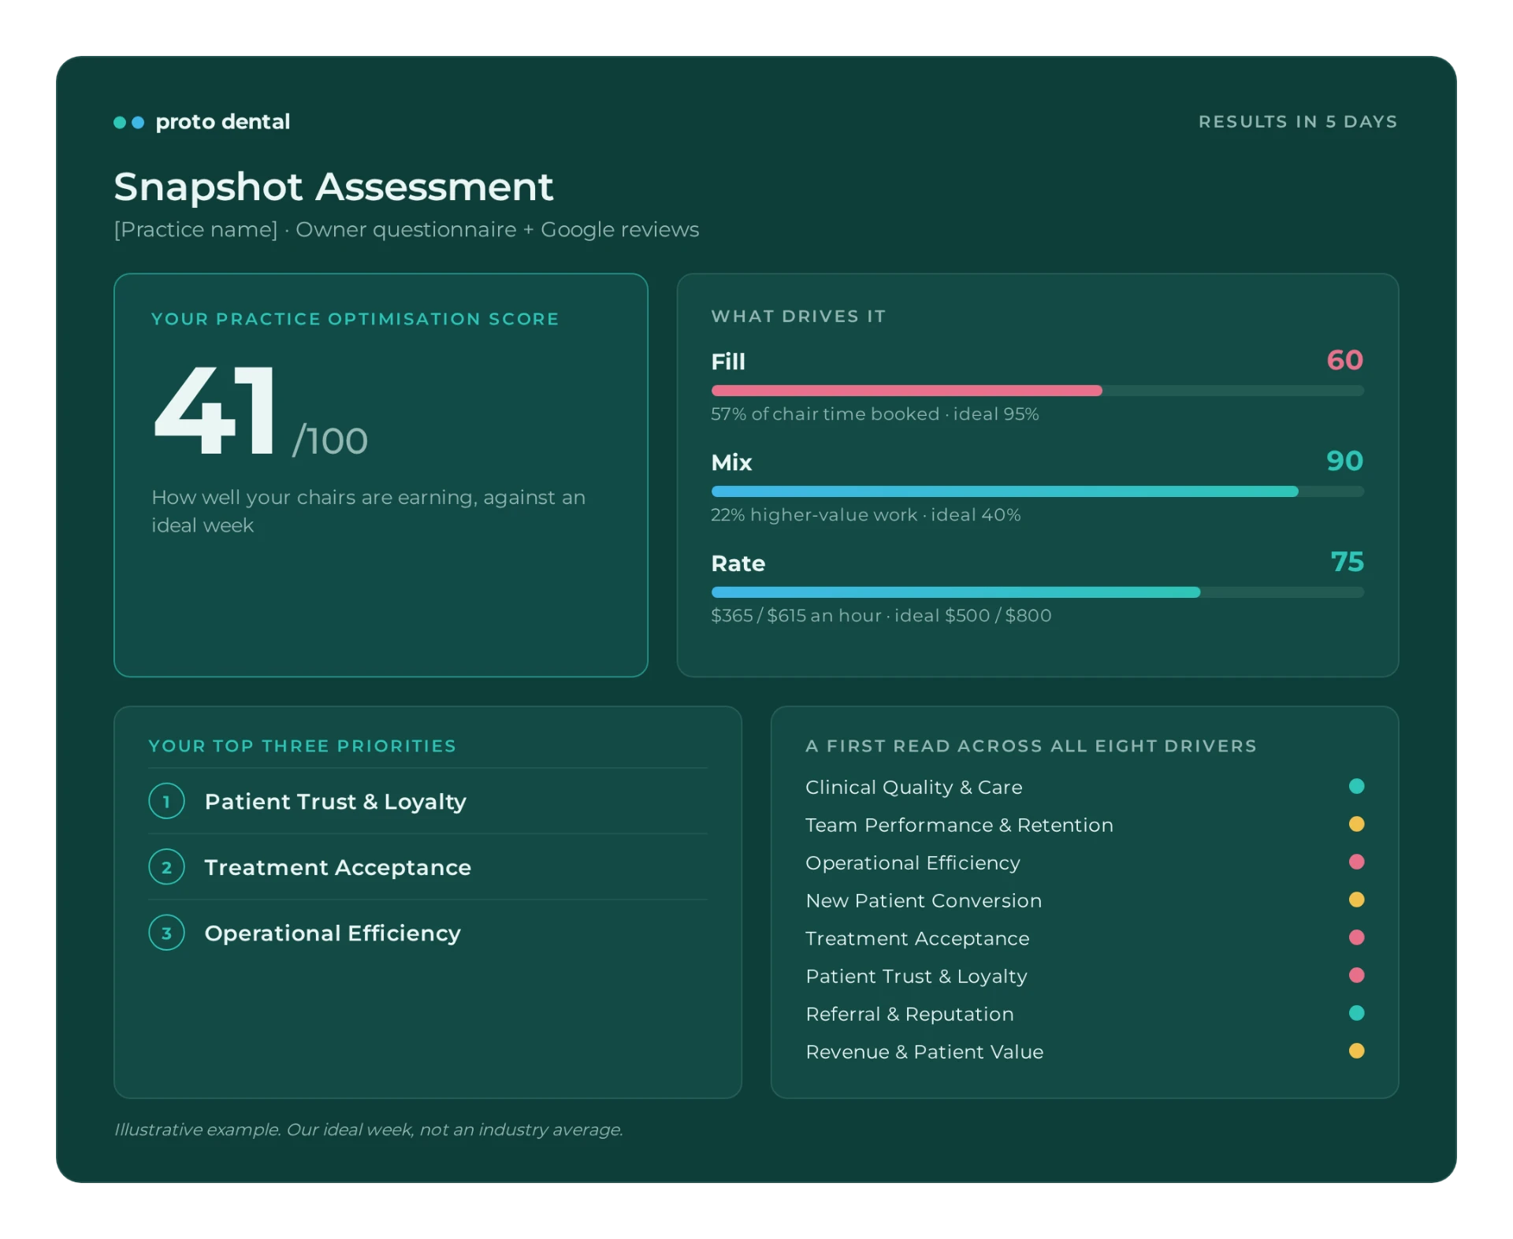The image size is (1513, 1239).
Task: Click the Mix driver label
Action: (x=731, y=462)
